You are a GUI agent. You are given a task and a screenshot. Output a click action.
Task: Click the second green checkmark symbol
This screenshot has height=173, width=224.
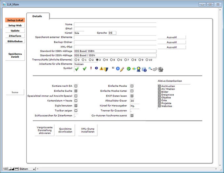click(85, 69)
